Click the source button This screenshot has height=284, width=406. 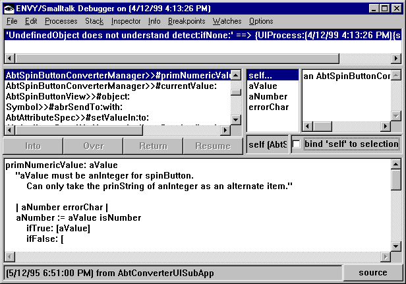tap(373, 272)
